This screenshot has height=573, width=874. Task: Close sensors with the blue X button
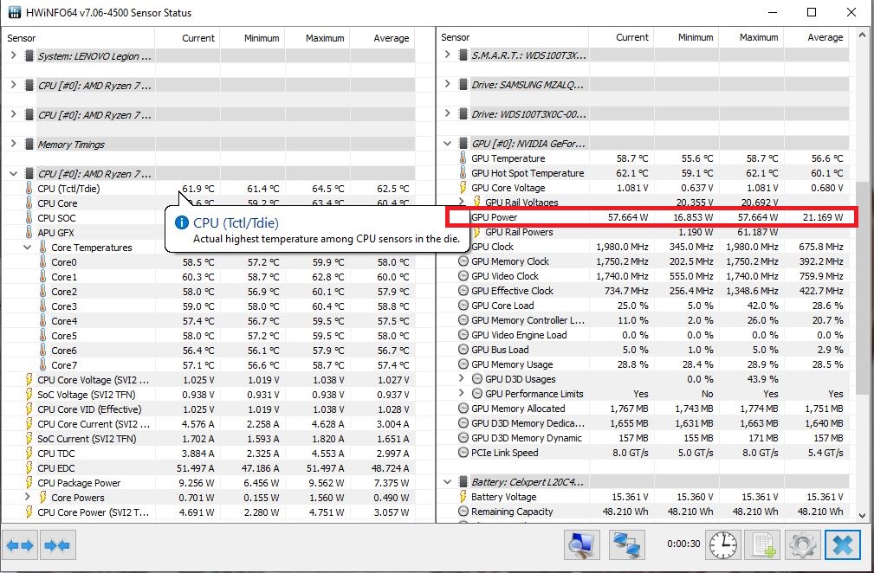(x=843, y=544)
